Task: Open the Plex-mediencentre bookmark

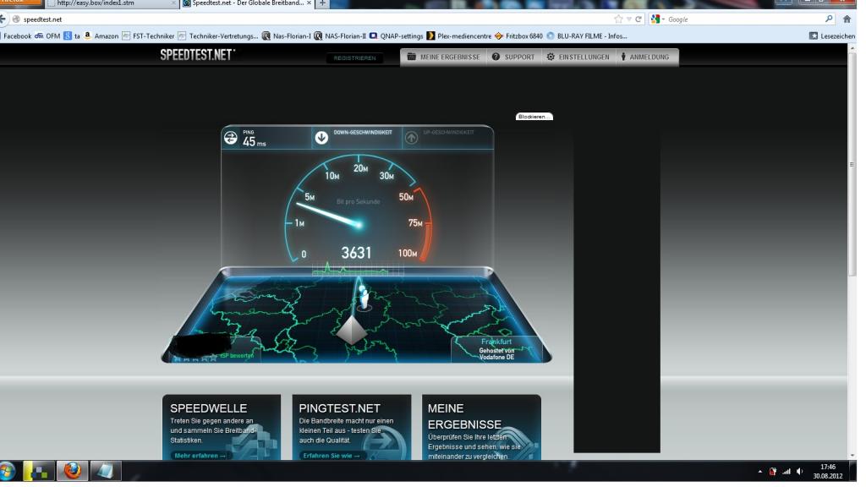Action: point(459,36)
